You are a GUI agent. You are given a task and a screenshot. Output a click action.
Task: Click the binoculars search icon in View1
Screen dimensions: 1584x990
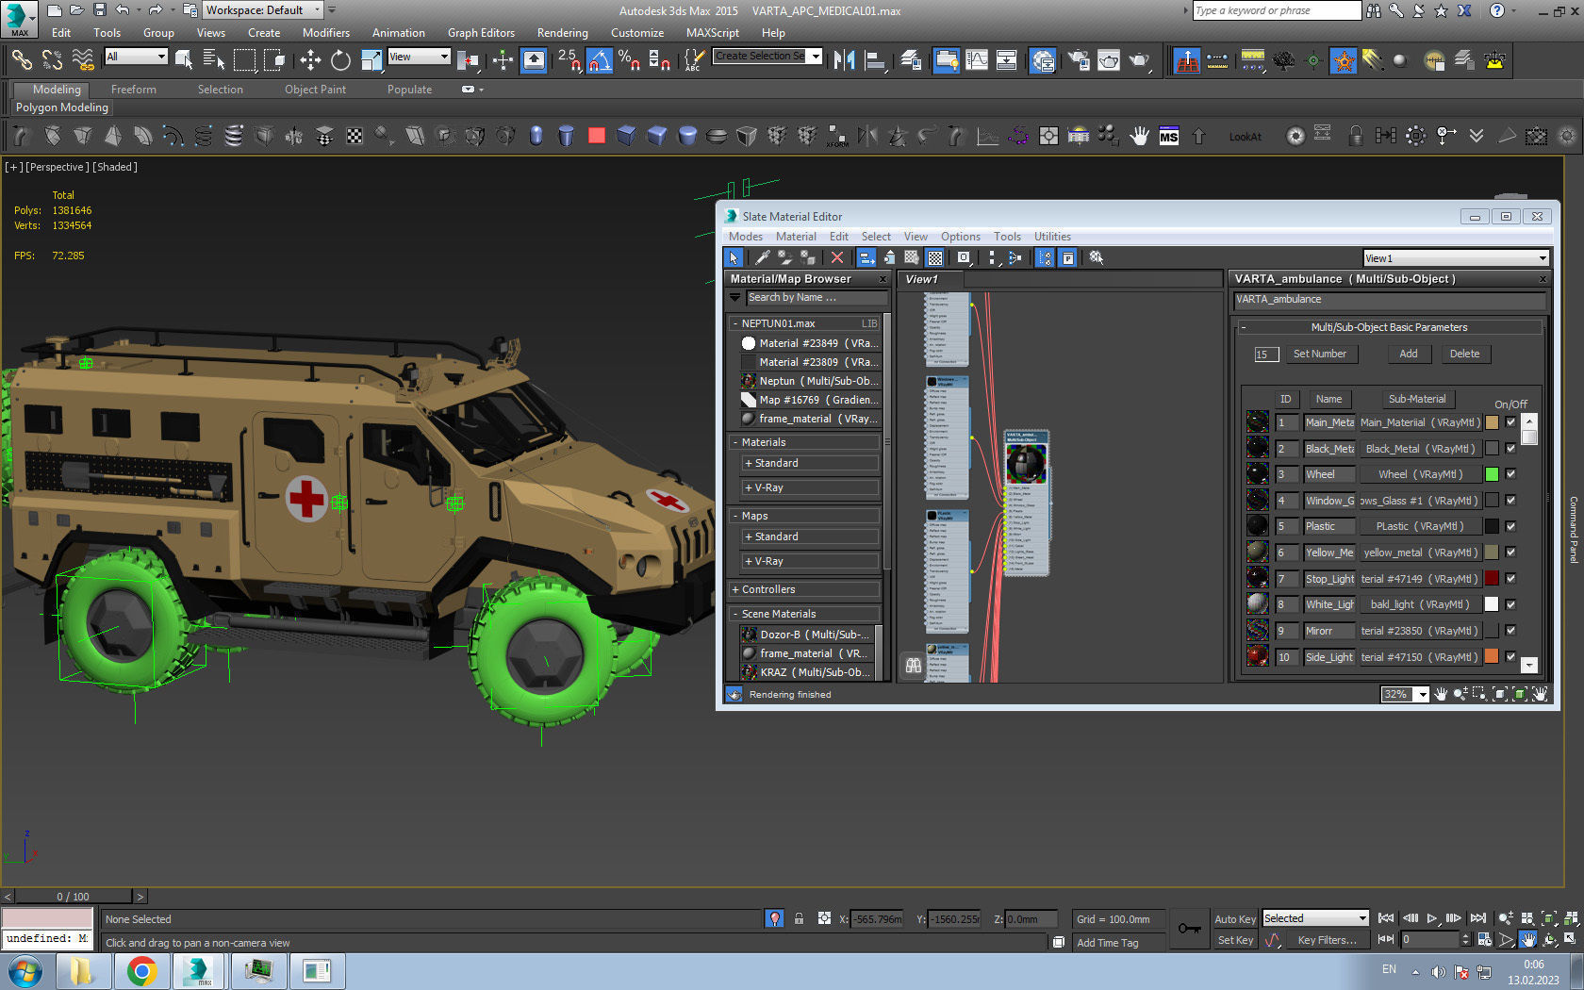(x=913, y=666)
